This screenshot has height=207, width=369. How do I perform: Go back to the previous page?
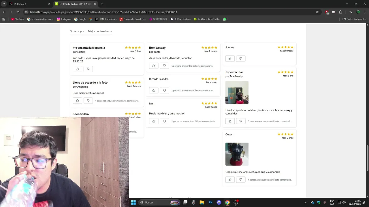4,12
